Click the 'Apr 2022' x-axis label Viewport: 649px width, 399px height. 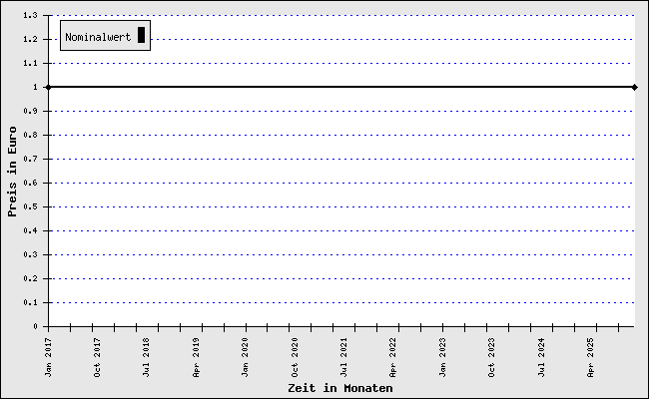(x=393, y=356)
